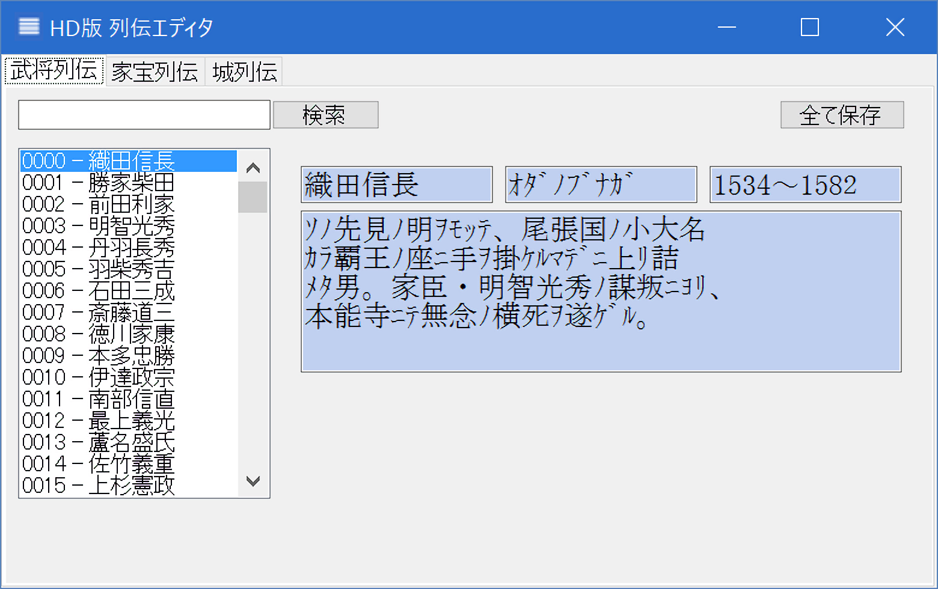Pick 0010 - 伊達政宗 list item
This screenshot has height=589, width=938.
point(98,377)
